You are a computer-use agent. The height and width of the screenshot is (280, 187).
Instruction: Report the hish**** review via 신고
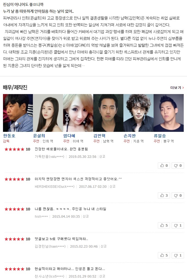pyautogui.click(x=86, y=216)
